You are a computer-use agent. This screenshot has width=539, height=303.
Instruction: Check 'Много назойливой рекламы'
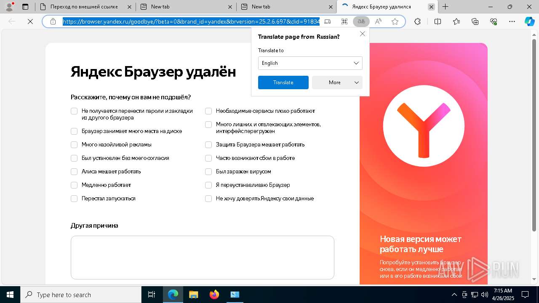pos(74,145)
